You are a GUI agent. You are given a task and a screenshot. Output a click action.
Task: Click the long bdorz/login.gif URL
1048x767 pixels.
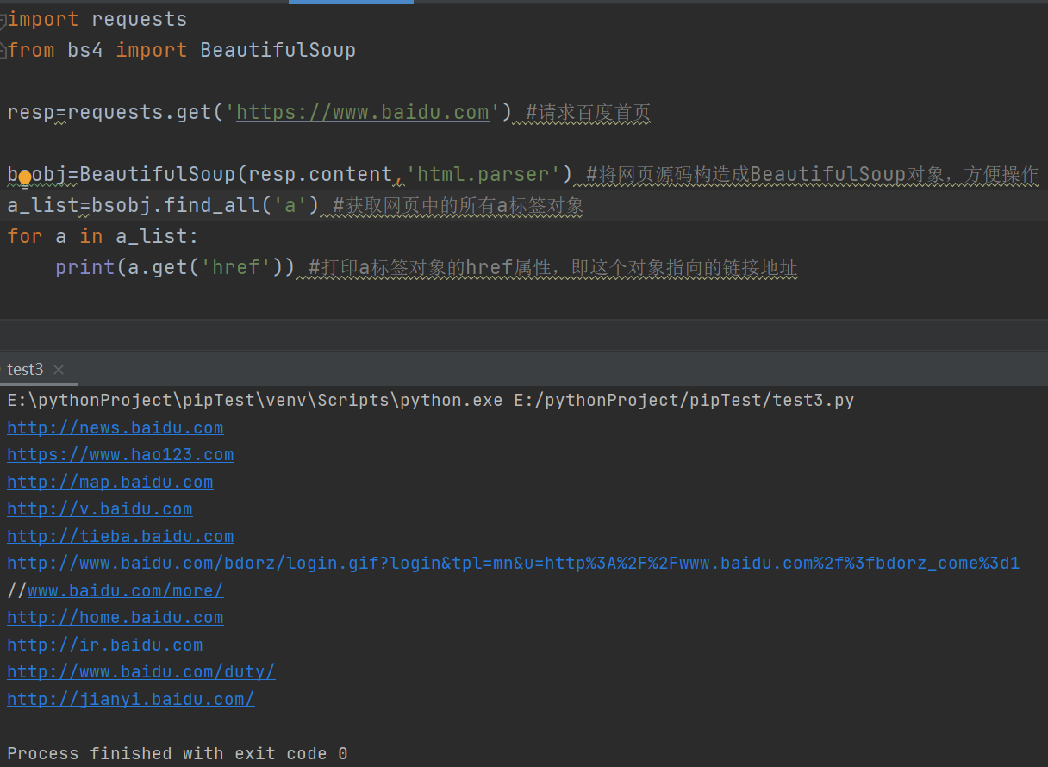(x=513, y=563)
